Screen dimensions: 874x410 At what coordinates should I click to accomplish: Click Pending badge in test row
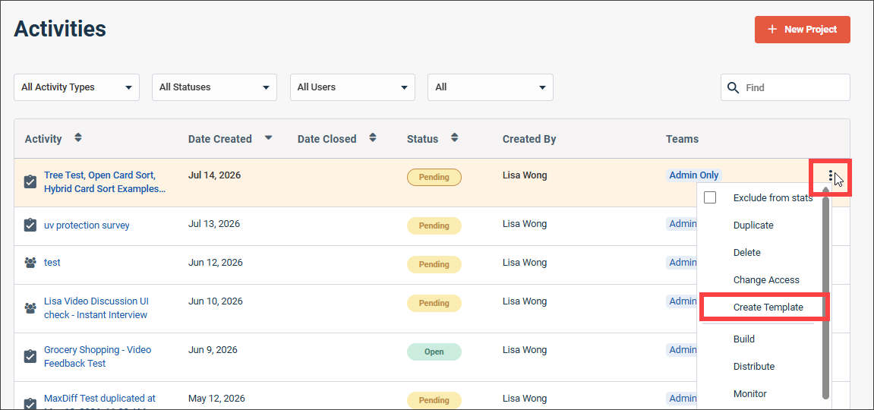click(434, 264)
